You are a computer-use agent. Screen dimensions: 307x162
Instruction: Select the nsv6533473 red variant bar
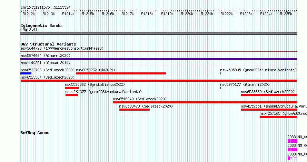click(x=135, y=110)
